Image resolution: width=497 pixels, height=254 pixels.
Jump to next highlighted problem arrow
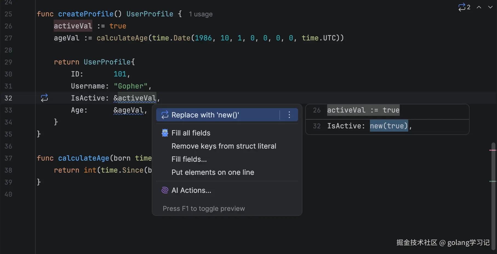(490, 7)
